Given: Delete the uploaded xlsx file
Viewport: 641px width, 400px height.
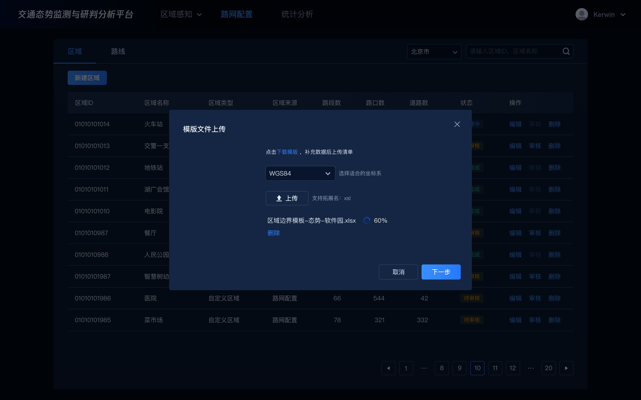Looking at the screenshot, I should [x=274, y=233].
